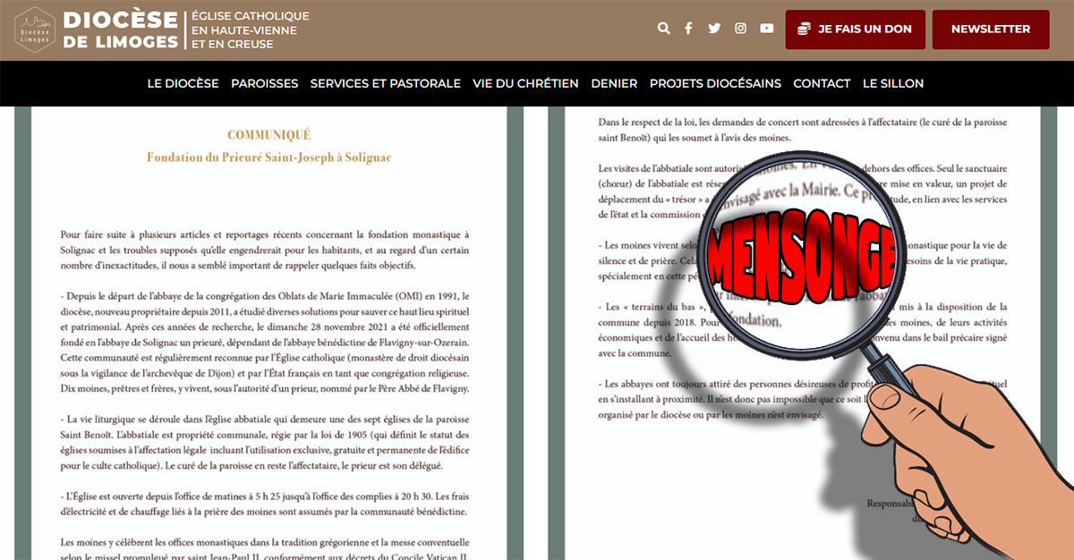
Task: Go to the CONTACT page
Action: point(822,83)
